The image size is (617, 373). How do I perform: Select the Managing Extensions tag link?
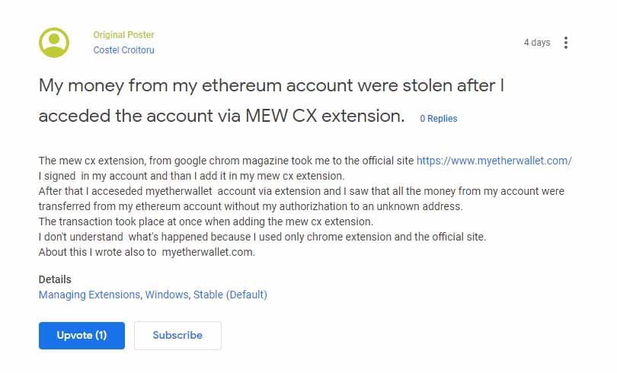pyautogui.click(x=89, y=295)
